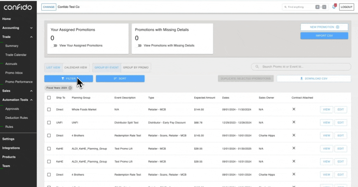Click 'Distributor - Early Pay Discount' type cell

click(167, 123)
